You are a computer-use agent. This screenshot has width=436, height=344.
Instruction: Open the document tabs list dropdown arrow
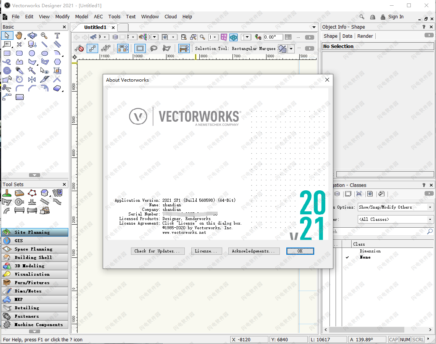314,27
